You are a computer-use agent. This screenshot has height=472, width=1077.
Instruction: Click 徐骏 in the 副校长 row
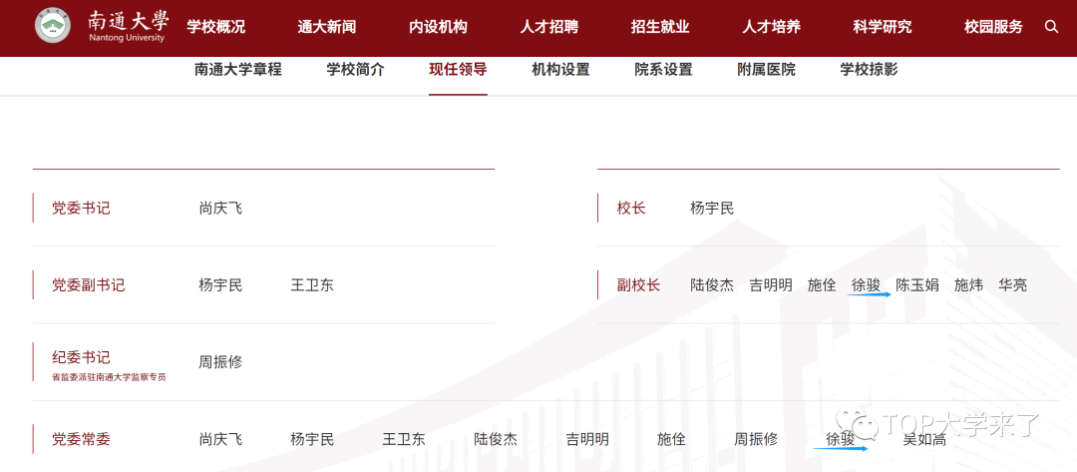(x=867, y=285)
